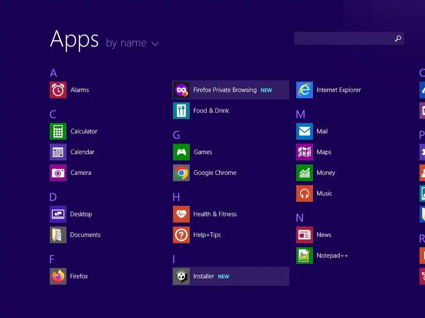
Task: Select the C group letter heading above Calculator
Action: click(x=53, y=114)
